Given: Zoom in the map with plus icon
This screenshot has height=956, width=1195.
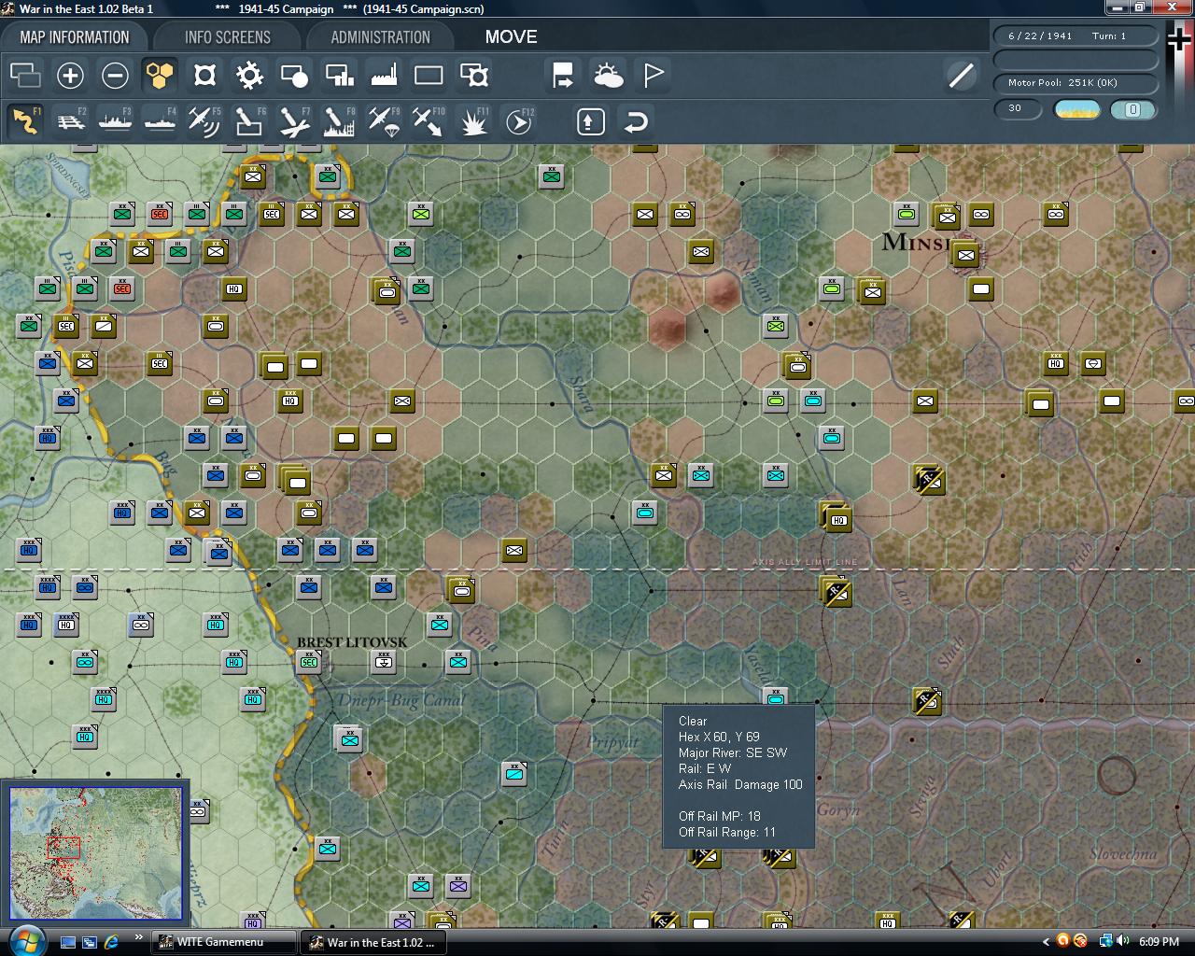Looking at the screenshot, I should click(x=70, y=75).
